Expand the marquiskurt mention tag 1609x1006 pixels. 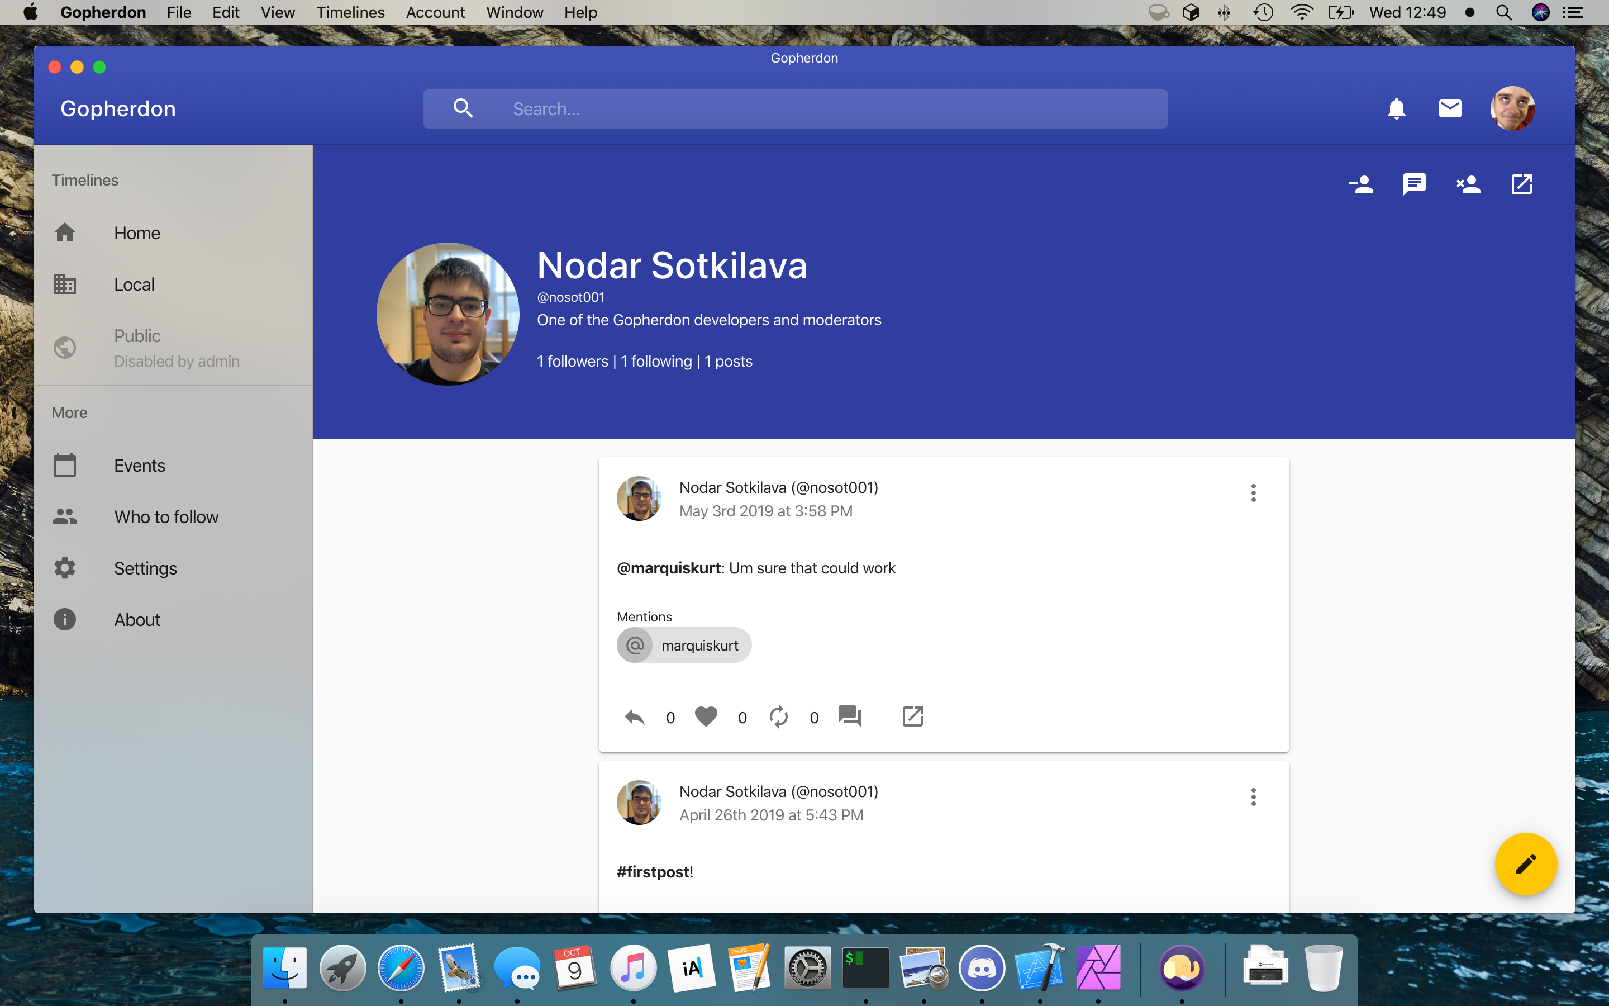pyautogui.click(x=683, y=646)
